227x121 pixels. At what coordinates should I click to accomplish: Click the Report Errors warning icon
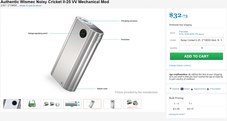[x=192, y=89]
